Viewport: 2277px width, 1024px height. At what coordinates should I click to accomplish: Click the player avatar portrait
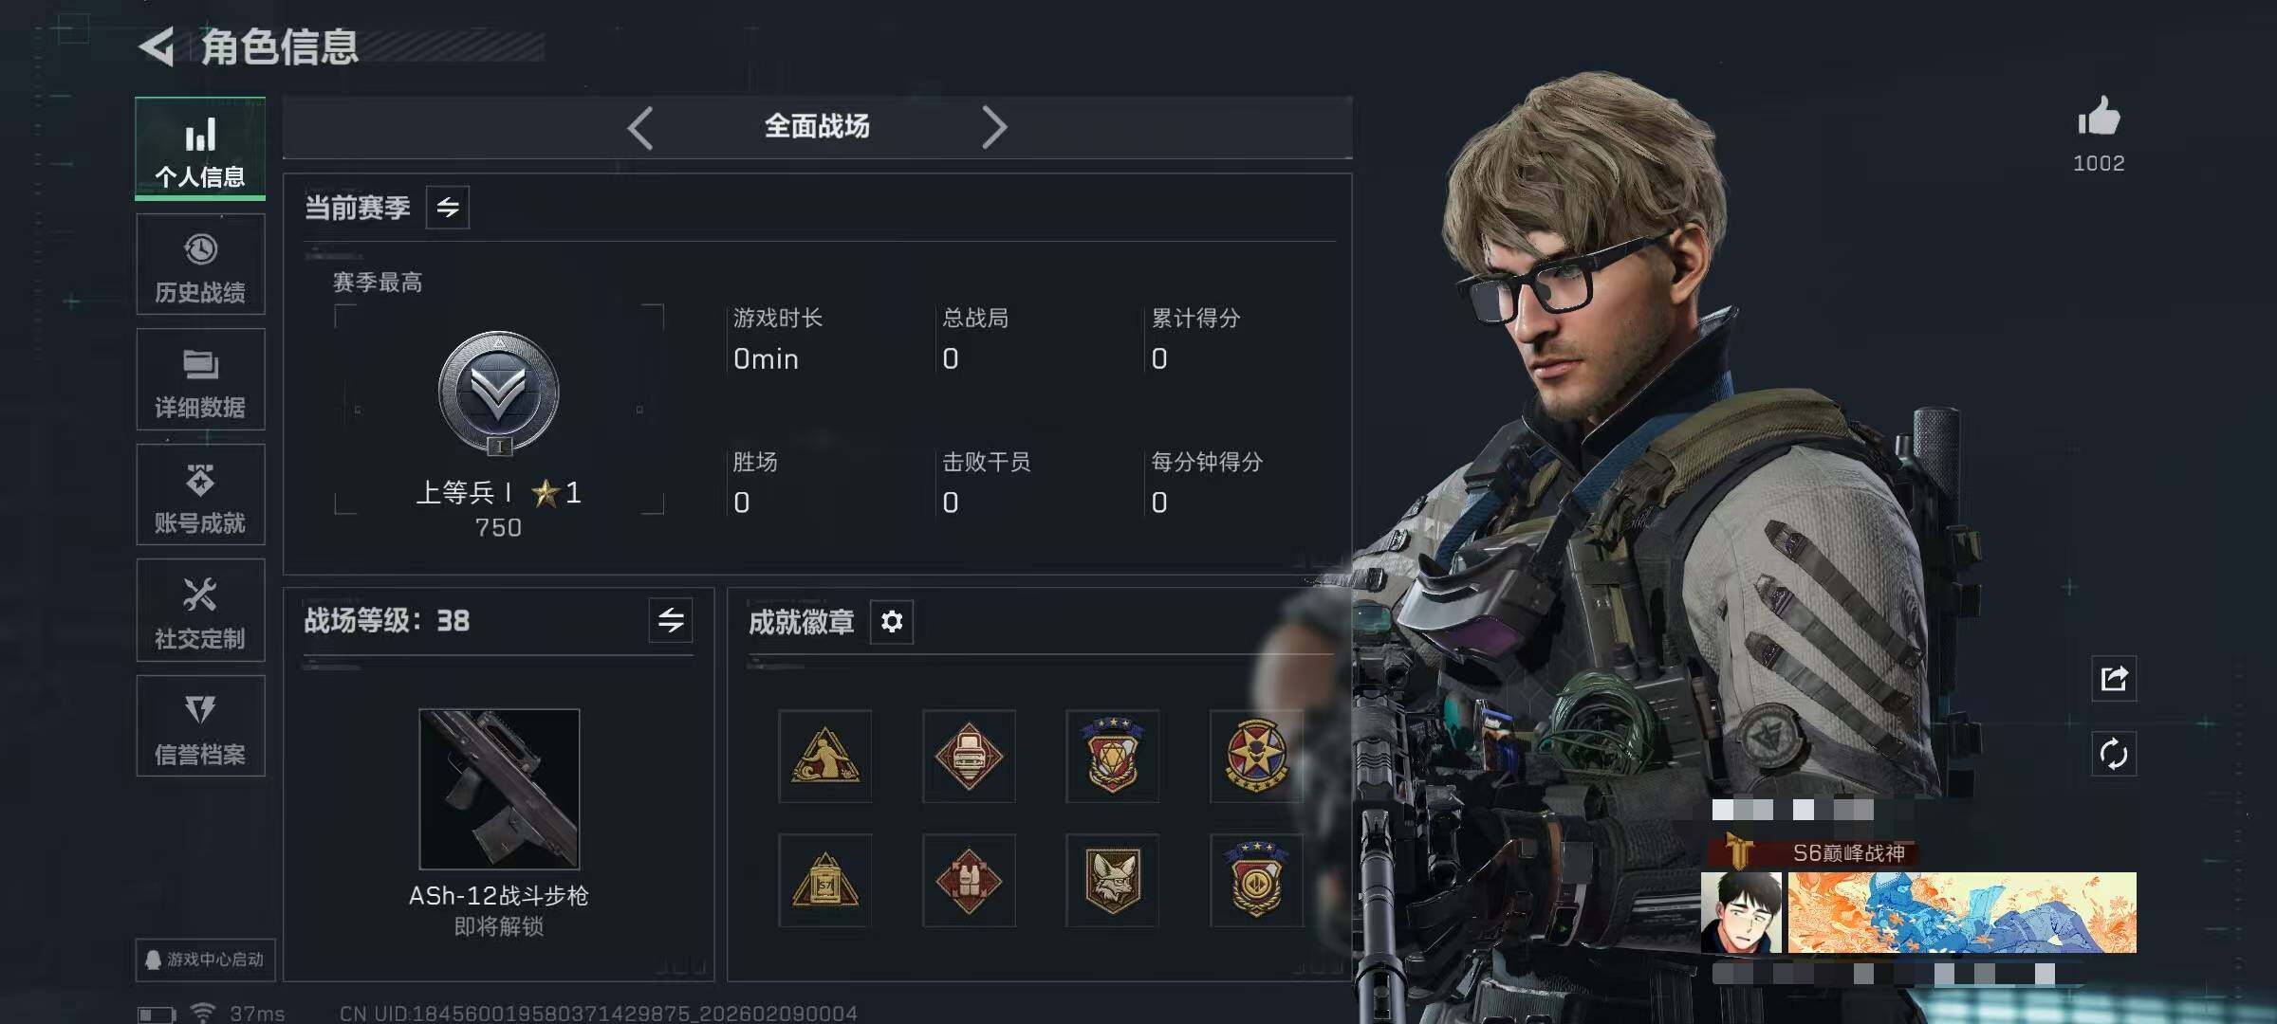click(x=1742, y=912)
